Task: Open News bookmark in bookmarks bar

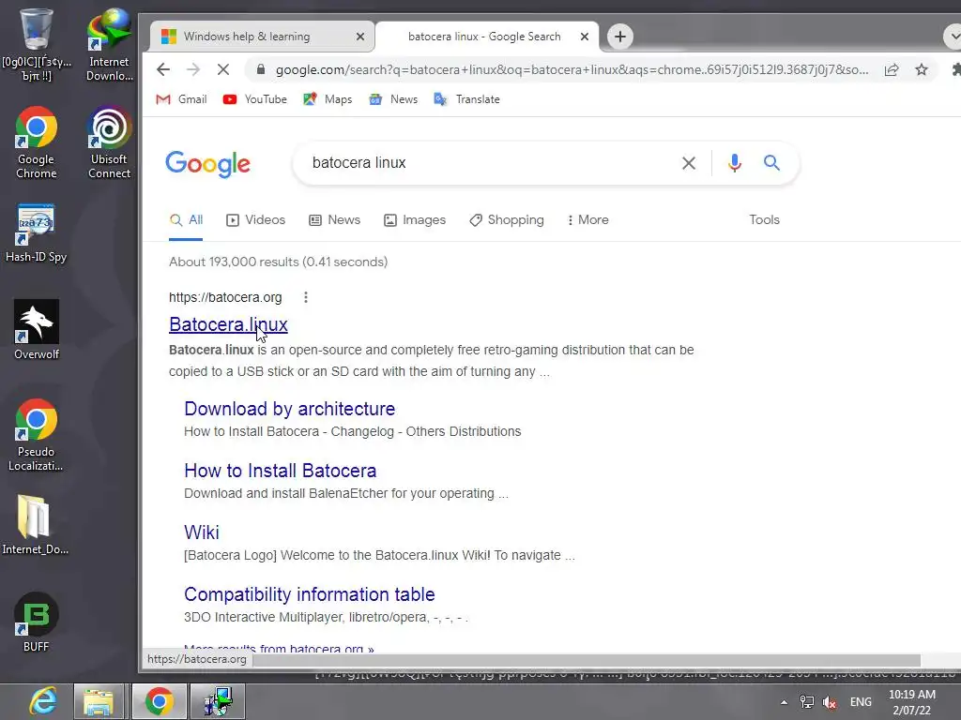Action: click(x=393, y=99)
